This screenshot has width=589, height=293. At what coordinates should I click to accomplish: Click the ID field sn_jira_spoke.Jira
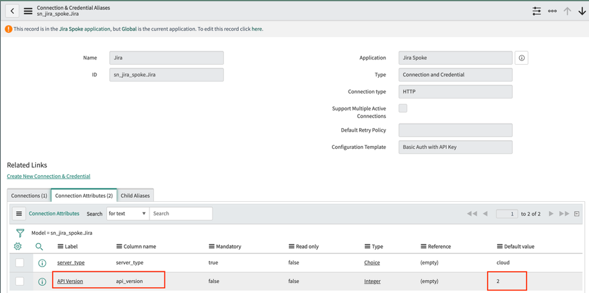pos(166,75)
